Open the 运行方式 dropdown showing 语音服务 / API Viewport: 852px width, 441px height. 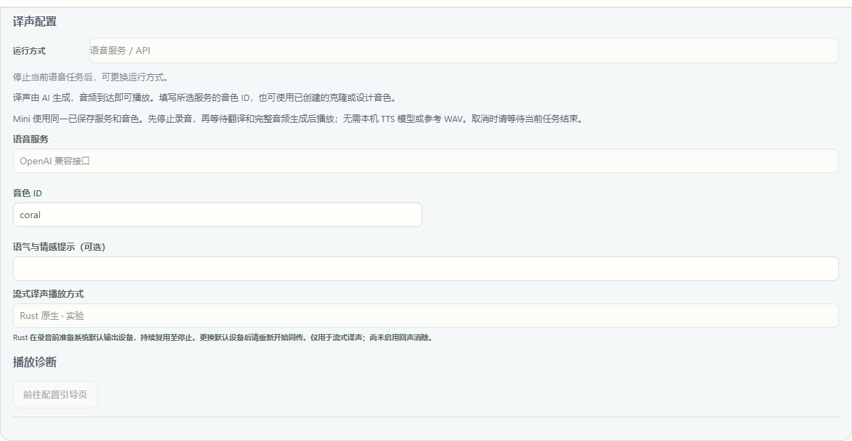(x=464, y=50)
